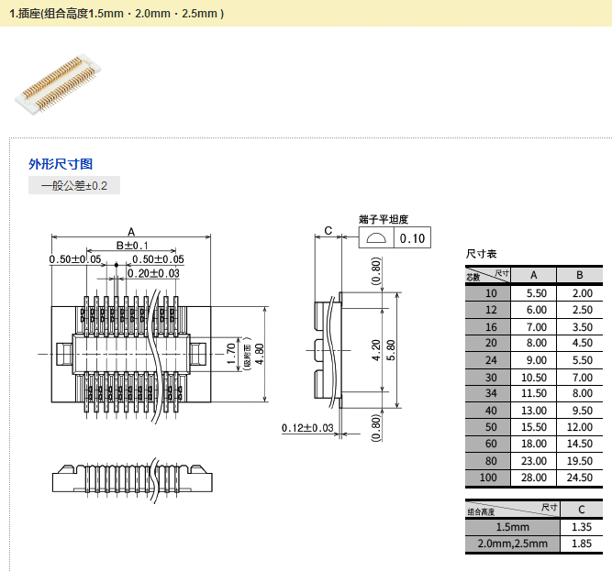Click the 一般公差±0.2 label
This screenshot has width=612, height=571.
click(73, 186)
